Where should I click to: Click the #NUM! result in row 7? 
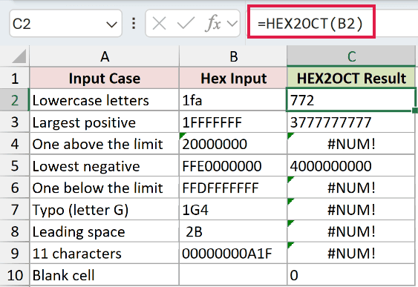351,210
